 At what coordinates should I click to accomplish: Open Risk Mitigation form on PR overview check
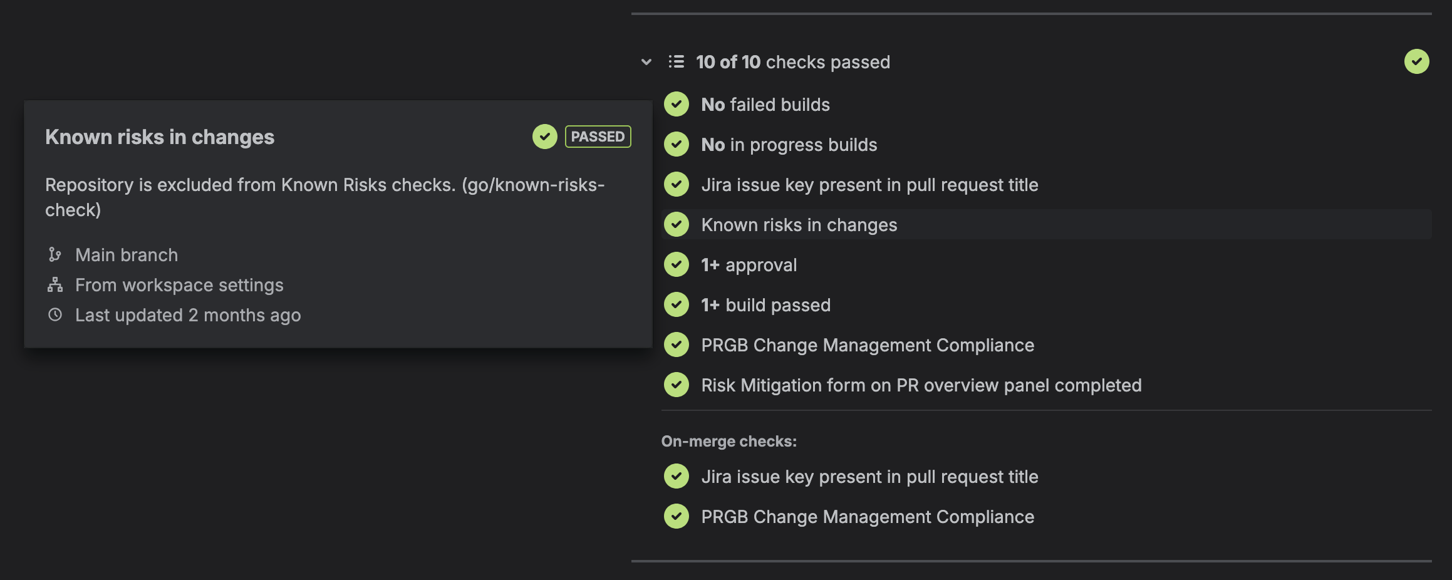[x=921, y=385]
